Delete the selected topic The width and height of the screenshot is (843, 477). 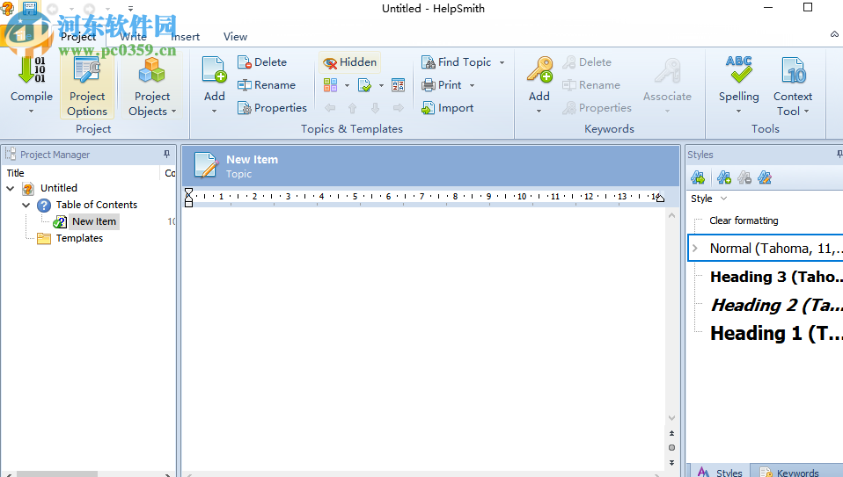pyautogui.click(x=262, y=62)
